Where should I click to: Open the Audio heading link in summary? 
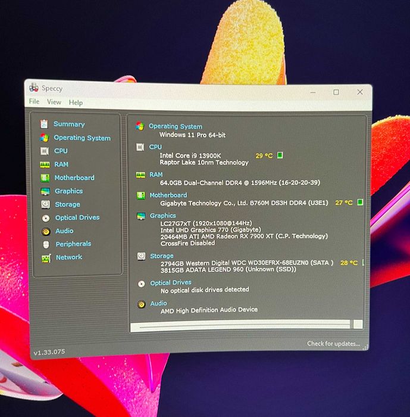[x=159, y=303]
